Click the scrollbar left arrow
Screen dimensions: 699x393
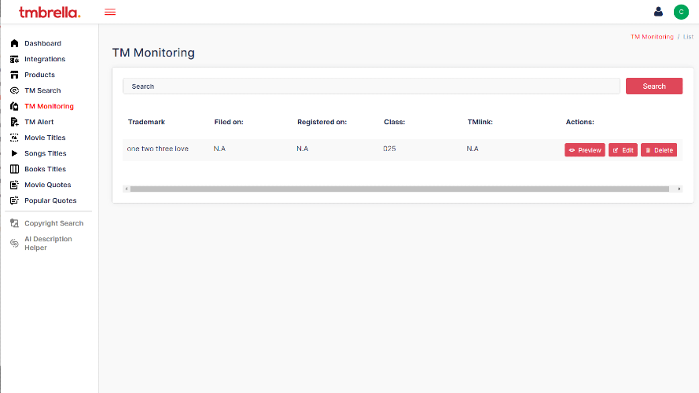(x=127, y=189)
